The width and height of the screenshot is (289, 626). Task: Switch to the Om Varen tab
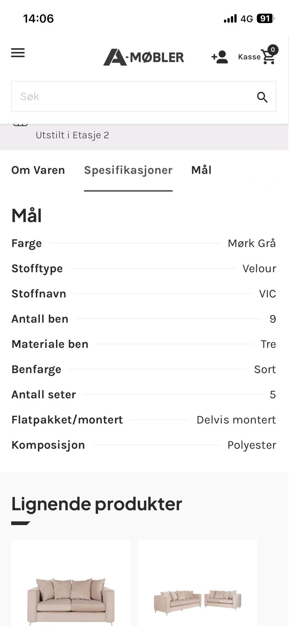coord(38,170)
